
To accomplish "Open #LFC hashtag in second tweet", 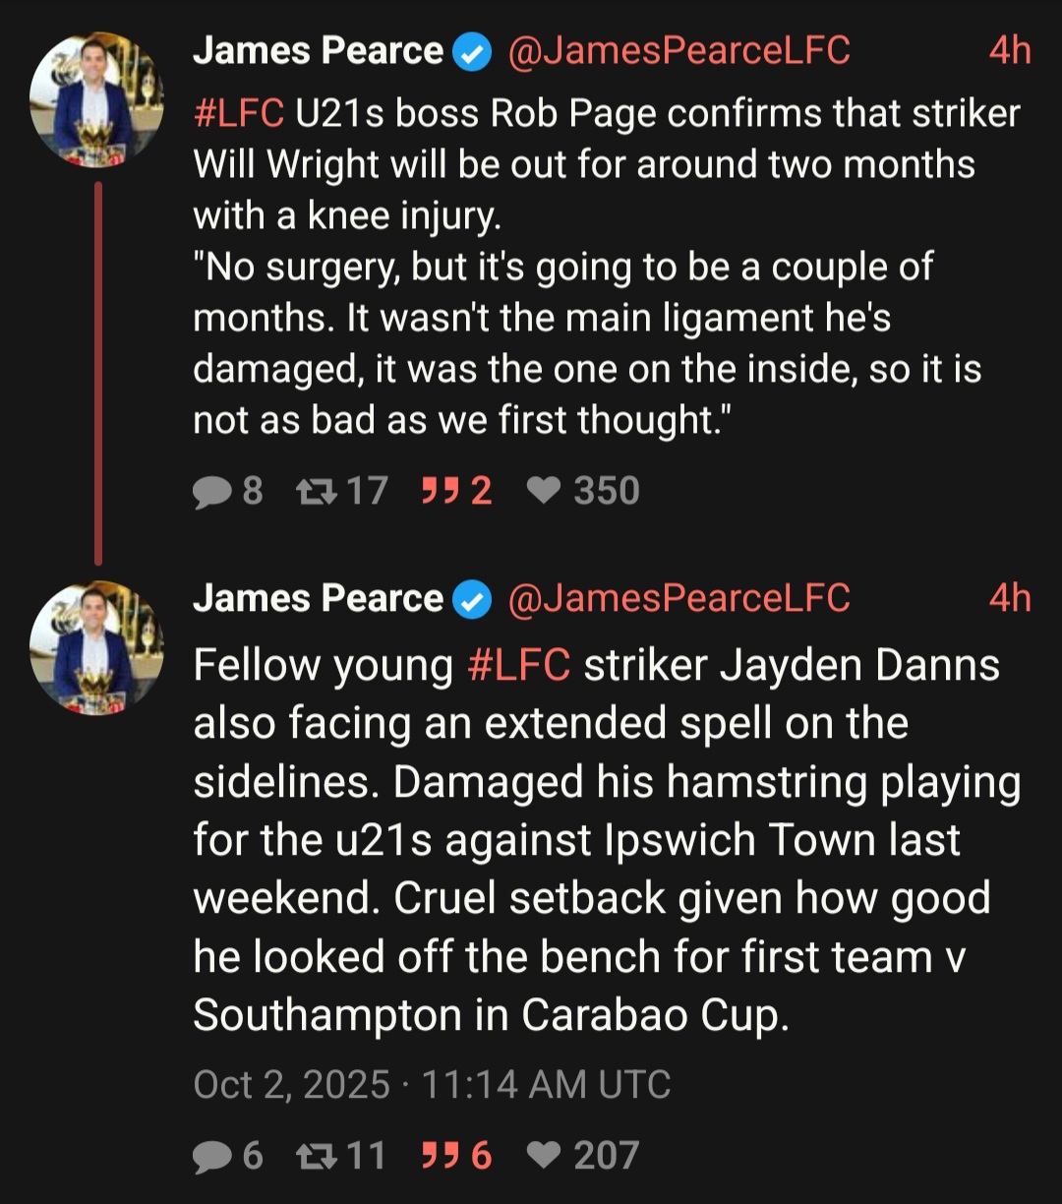I will point(518,666).
